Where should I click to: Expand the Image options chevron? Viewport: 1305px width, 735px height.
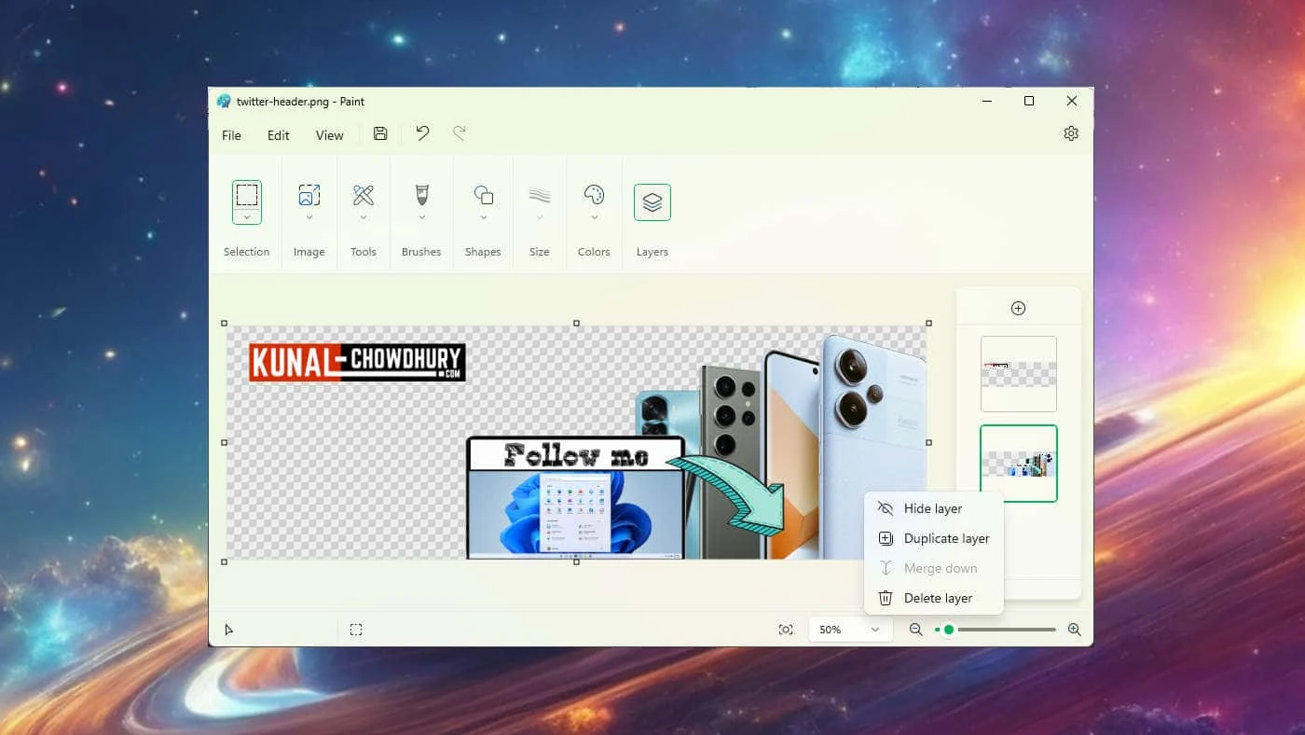coord(309,217)
